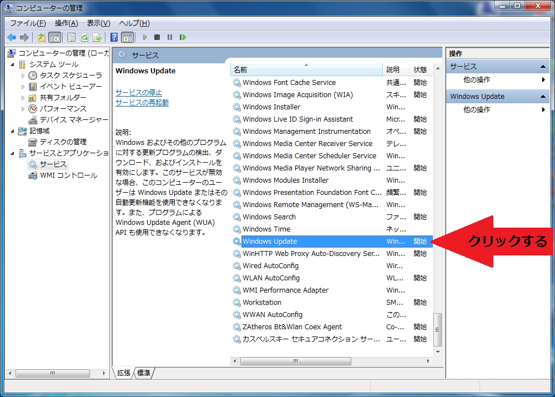The image size is (555, 397).
Task: Select the Workstation service
Action: click(332, 303)
